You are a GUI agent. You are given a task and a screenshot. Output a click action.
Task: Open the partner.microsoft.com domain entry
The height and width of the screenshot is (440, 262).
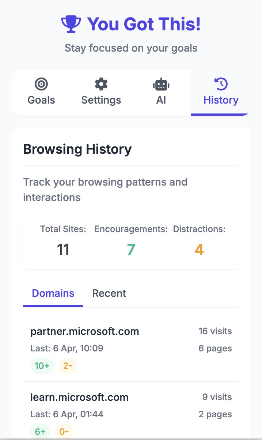click(85, 332)
